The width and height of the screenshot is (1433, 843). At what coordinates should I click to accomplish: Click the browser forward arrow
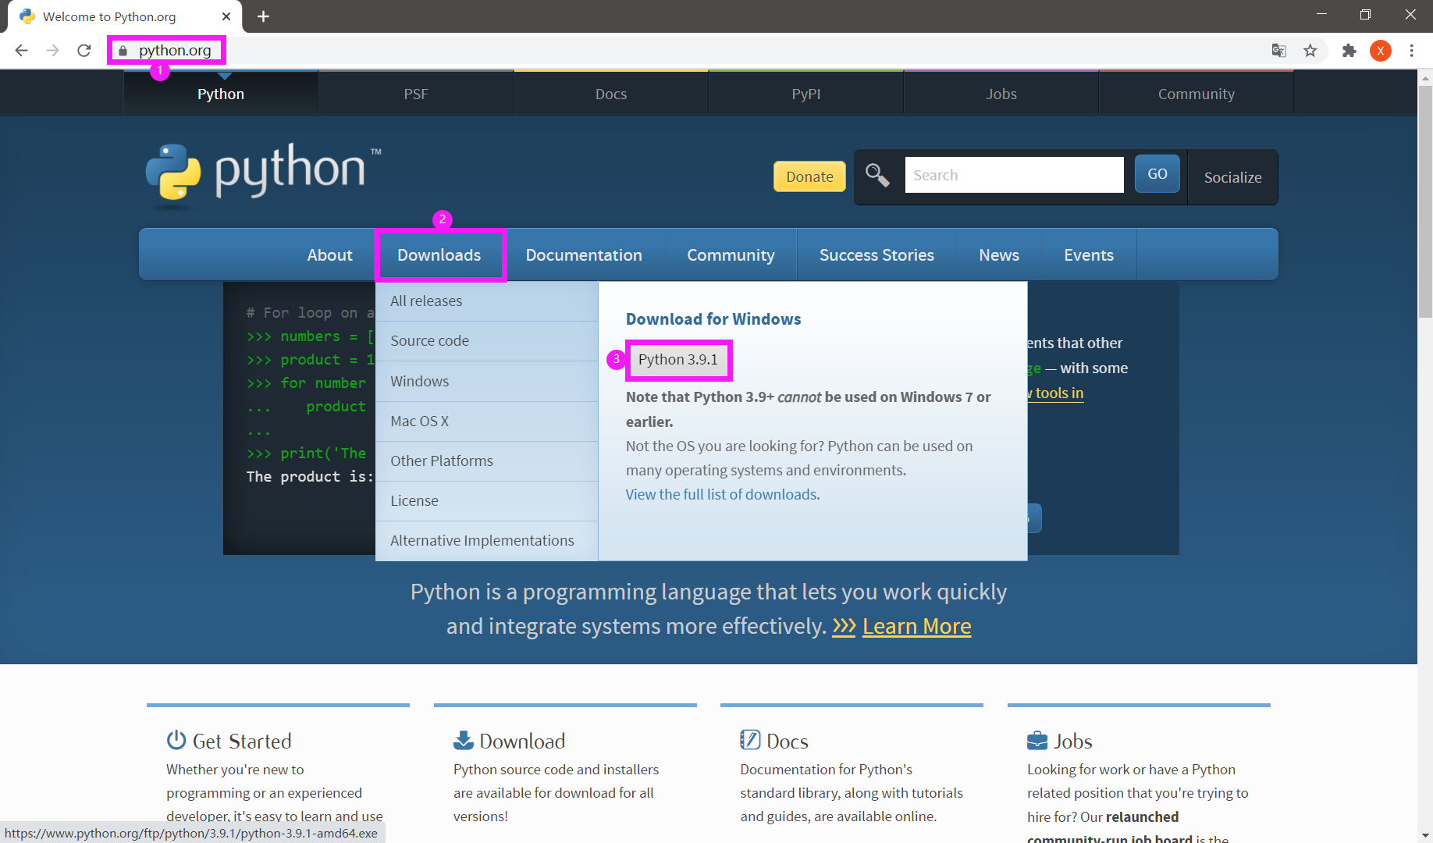(x=53, y=51)
